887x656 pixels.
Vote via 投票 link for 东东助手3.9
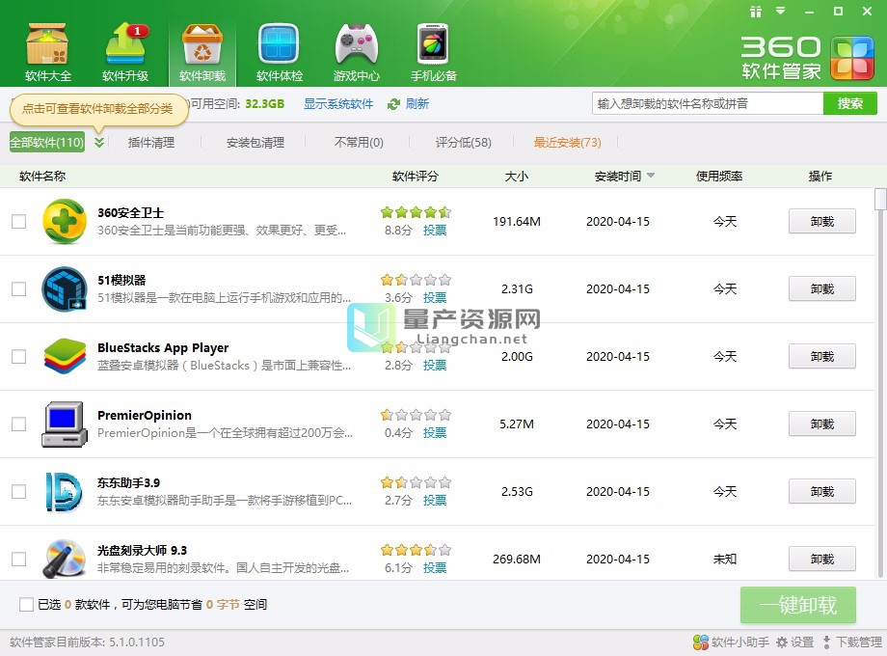pos(435,500)
